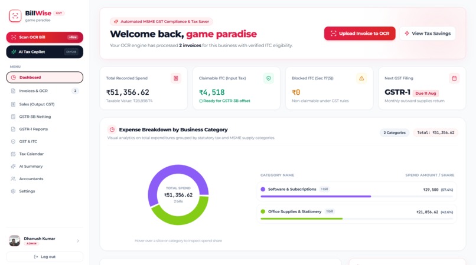The image size is (476, 265).
Task: Click the AI Summary sparkle icon
Action: [x=13, y=166]
